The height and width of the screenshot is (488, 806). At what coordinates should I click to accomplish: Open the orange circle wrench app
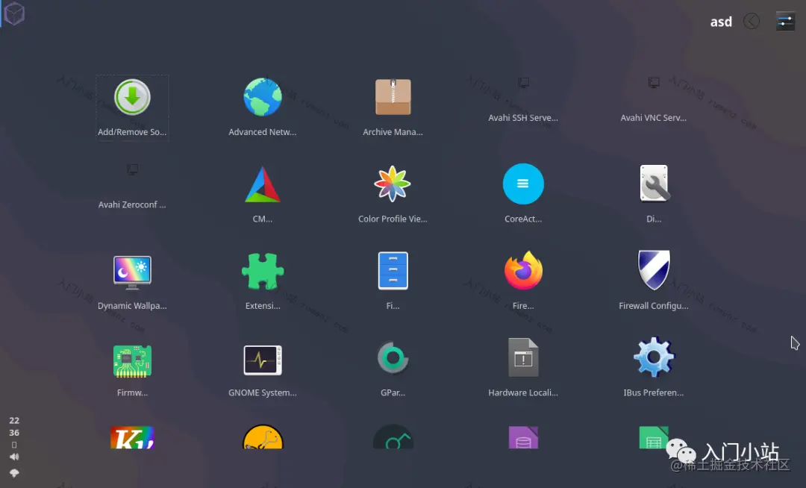pos(263,437)
